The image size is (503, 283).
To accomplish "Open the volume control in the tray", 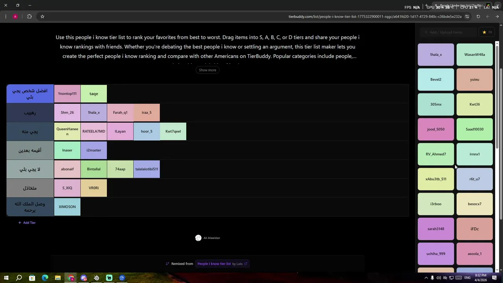I will pyautogui.click(x=439, y=278).
